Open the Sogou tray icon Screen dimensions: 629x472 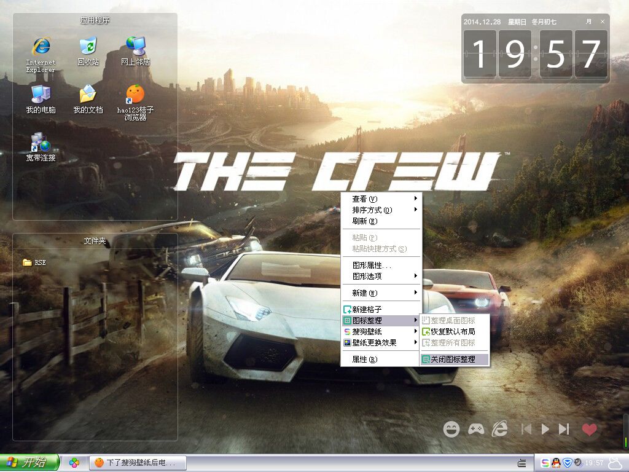(545, 463)
